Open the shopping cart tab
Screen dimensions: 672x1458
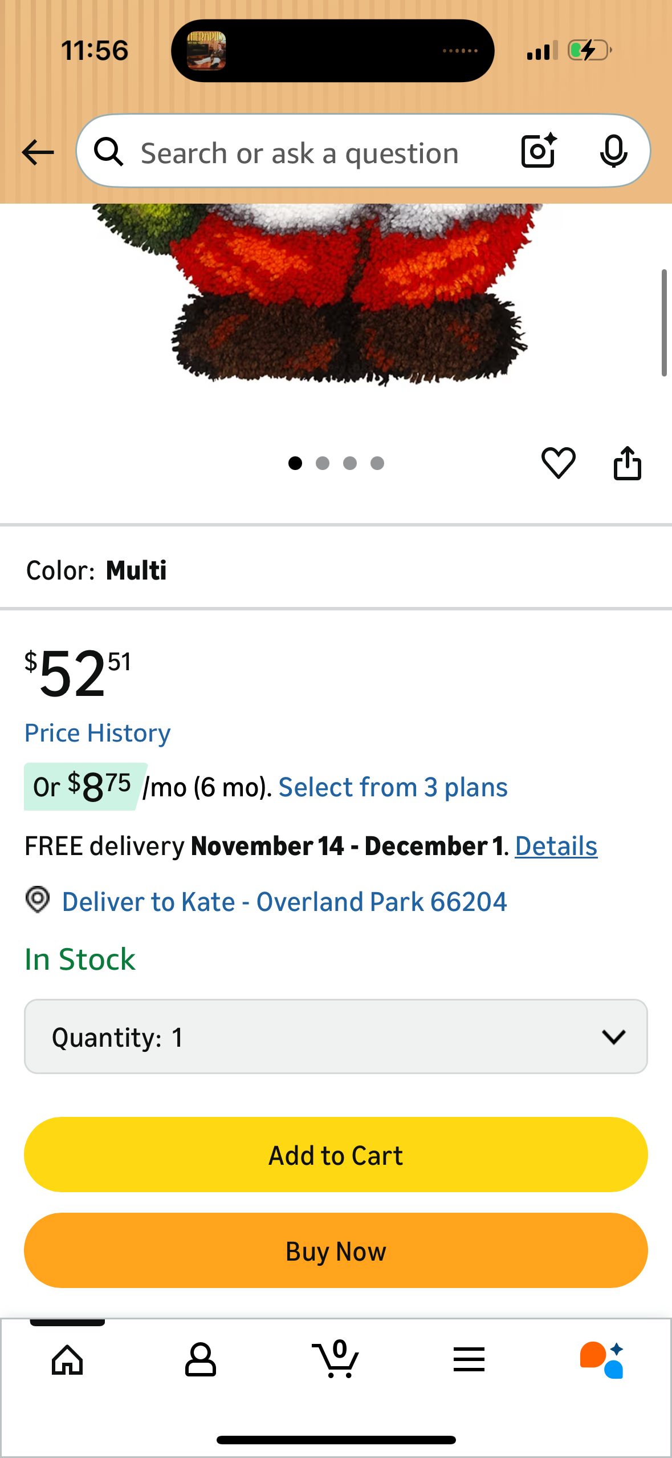pos(336,1359)
